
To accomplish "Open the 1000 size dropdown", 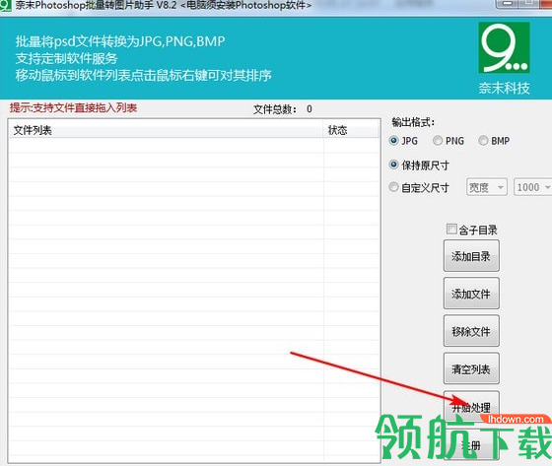I will click(x=533, y=187).
